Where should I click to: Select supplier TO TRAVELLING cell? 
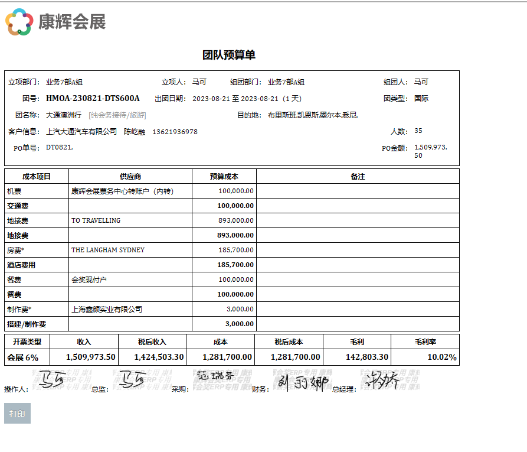[96, 220]
